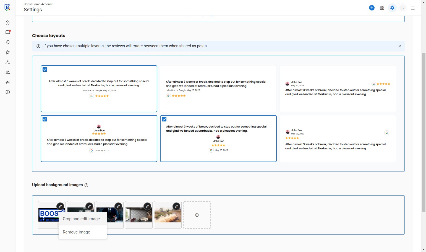The image size is (426, 252).
Task: Open the star reviews sidebar icon
Action: [8, 52]
